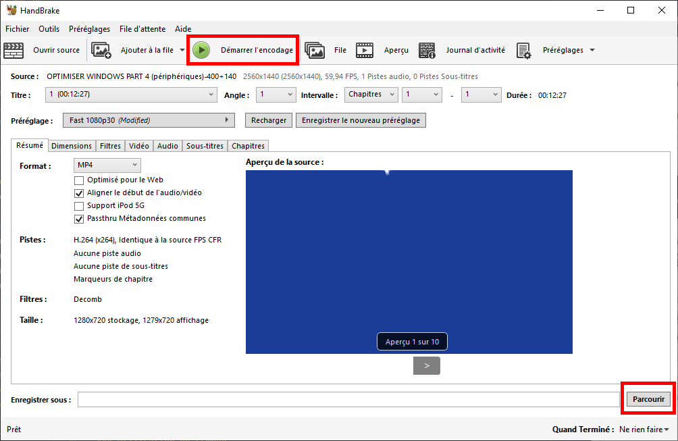Open the File d'attente menu
Viewport: 678px width, 441px height.
tap(142, 29)
